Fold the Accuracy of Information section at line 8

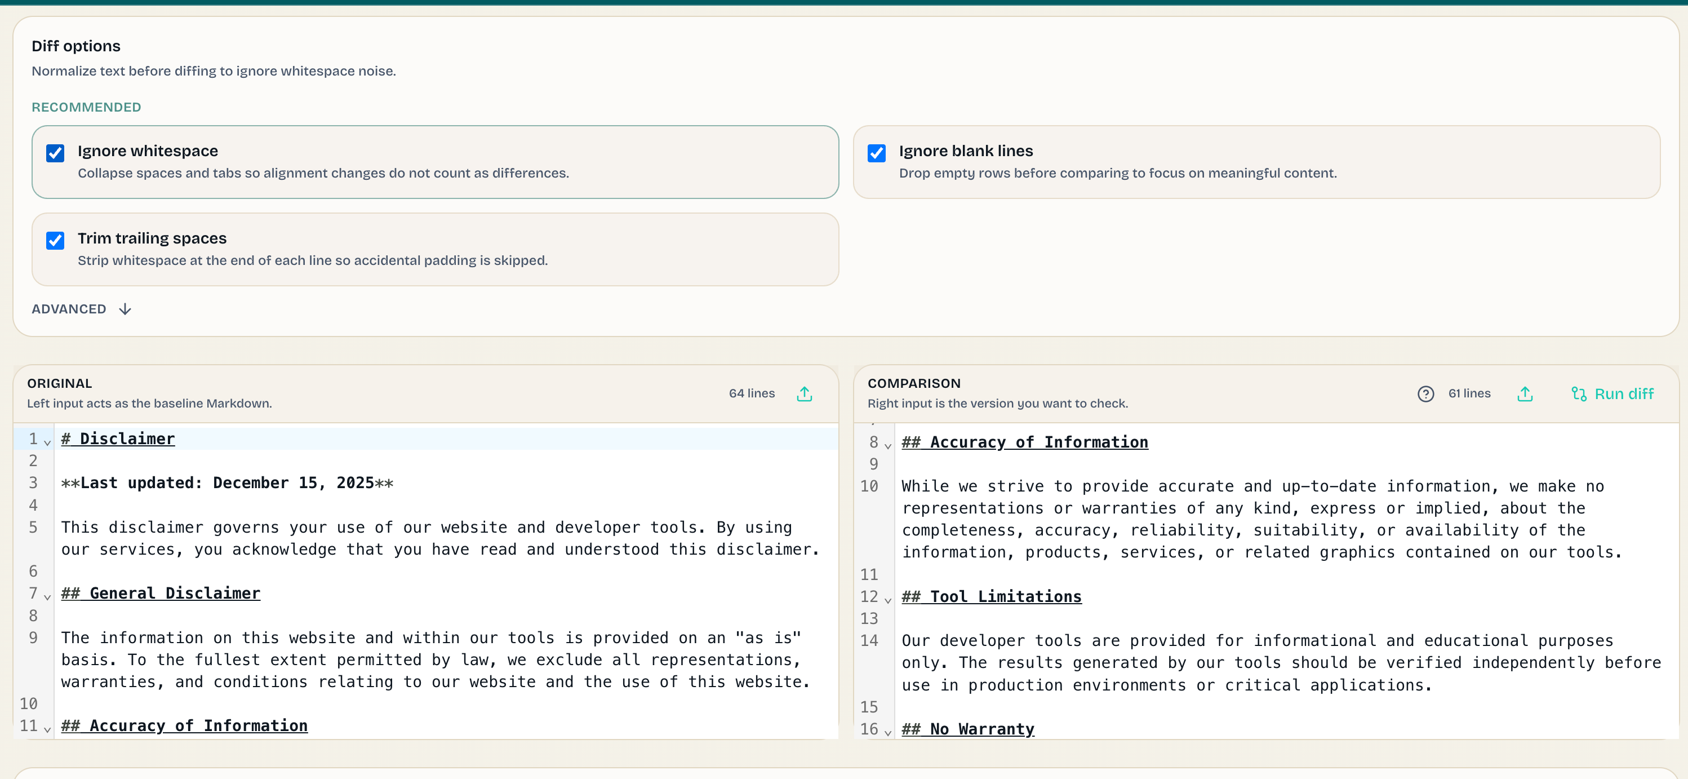[x=888, y=446]
